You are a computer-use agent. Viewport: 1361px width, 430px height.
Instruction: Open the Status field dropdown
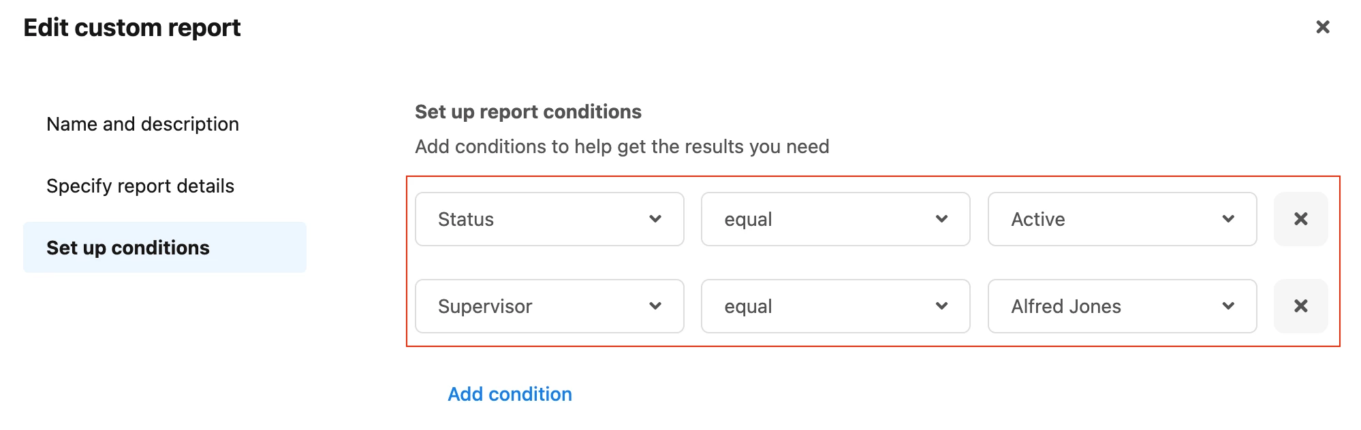pos(550,219)
